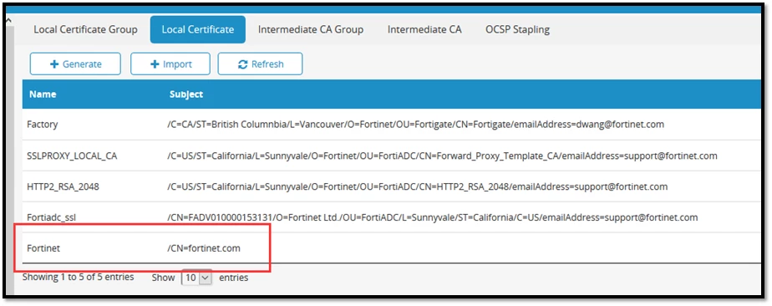This screenshot has width=772, height=306.
Task: Select the Factory certificate name
Action: (x=43, y=125)
